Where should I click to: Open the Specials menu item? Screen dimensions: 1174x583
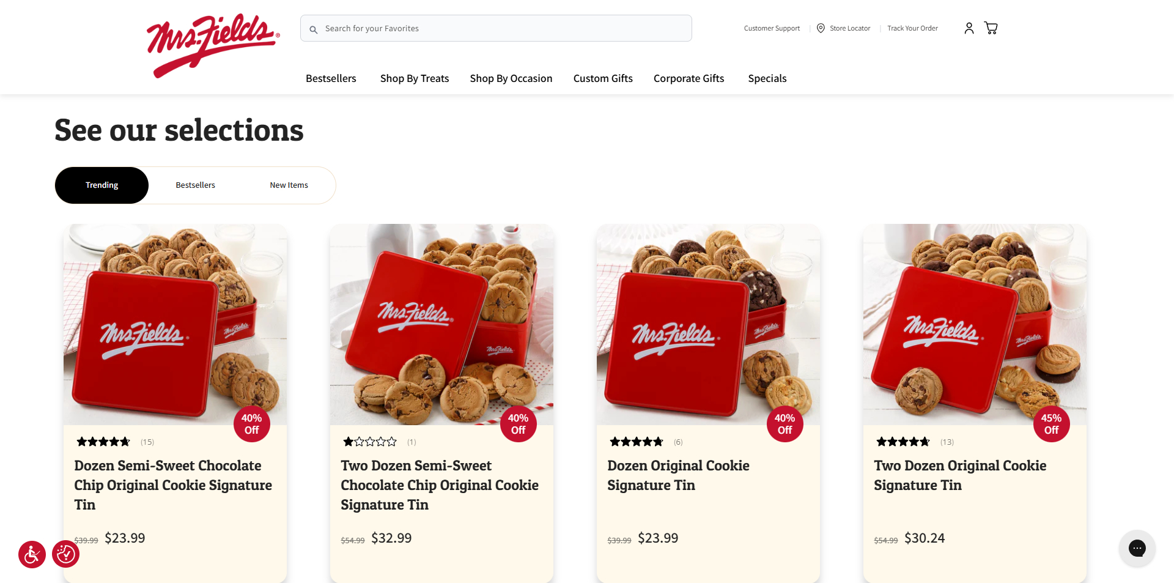(767, 78)
